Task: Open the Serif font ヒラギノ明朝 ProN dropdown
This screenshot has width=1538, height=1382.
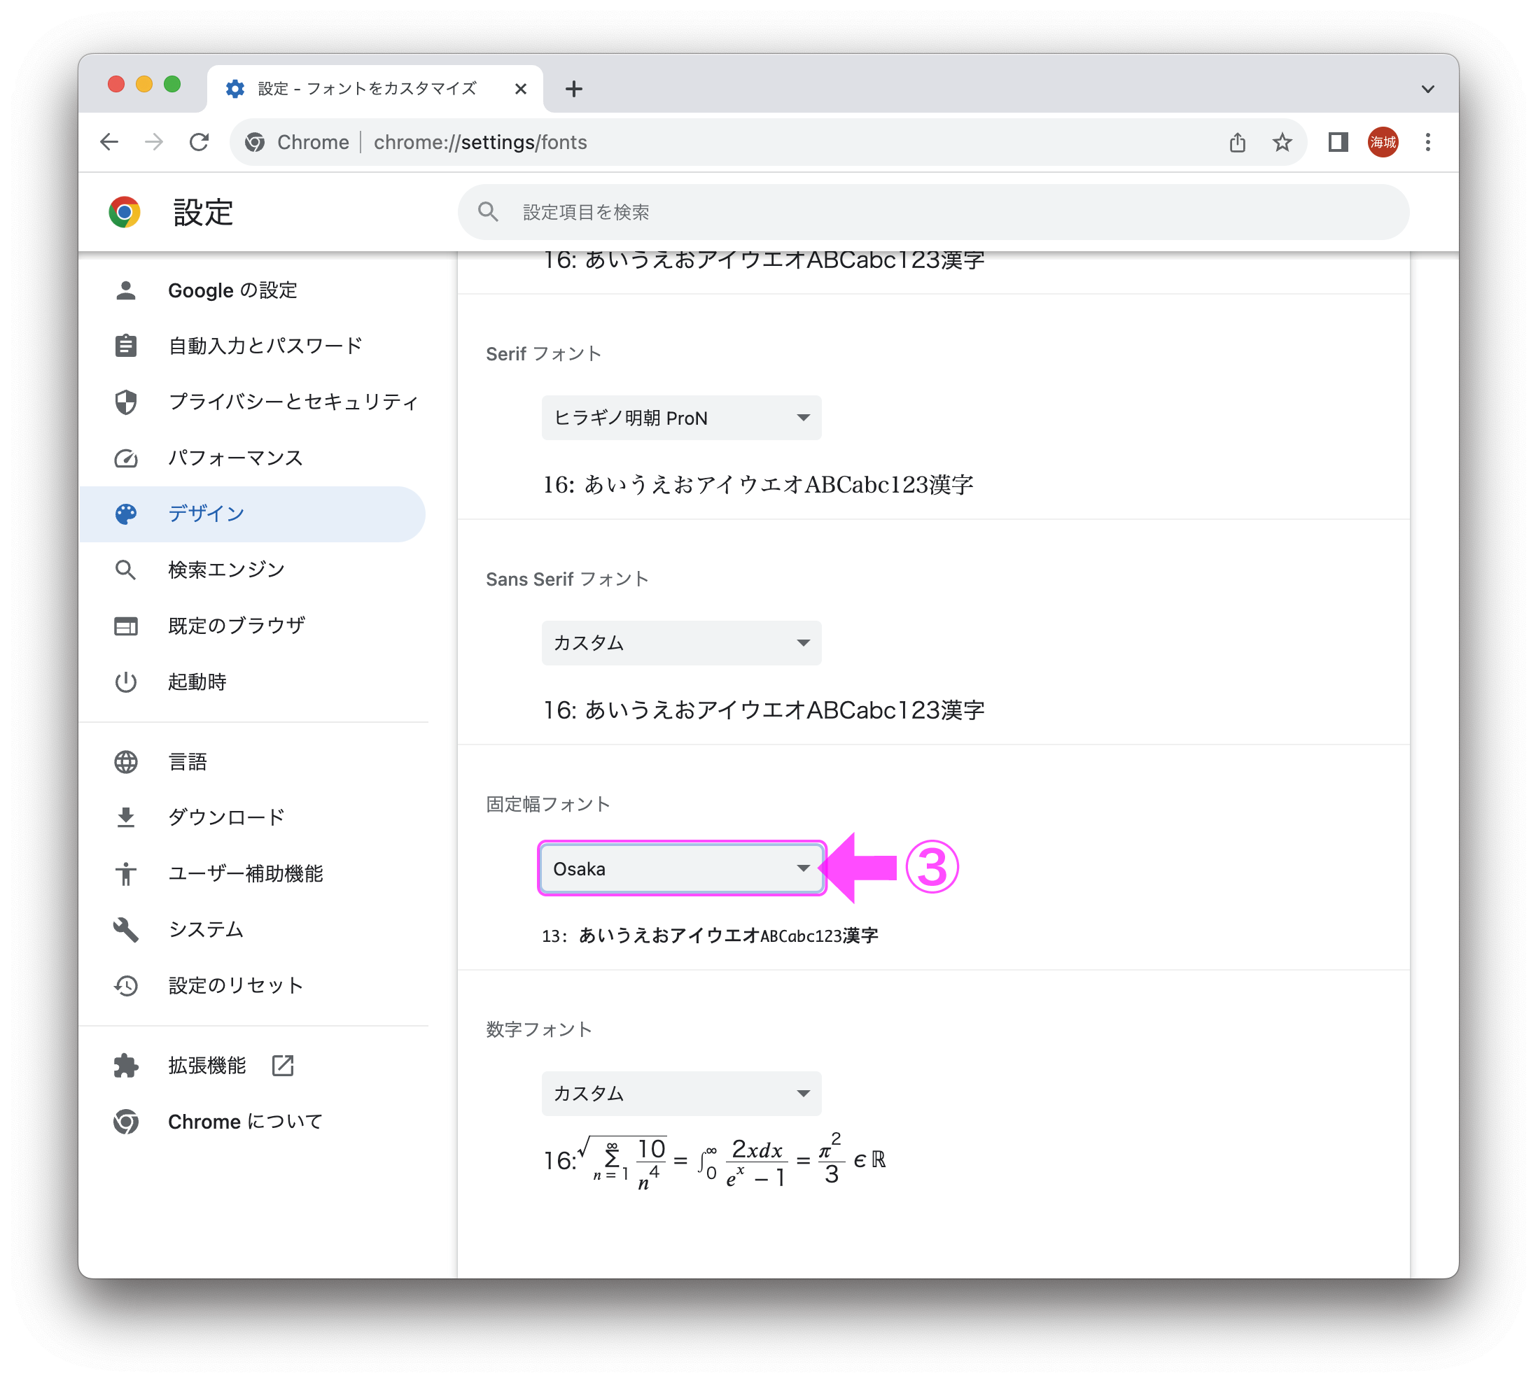Action: pyautogui.click(x=681, y=418)
